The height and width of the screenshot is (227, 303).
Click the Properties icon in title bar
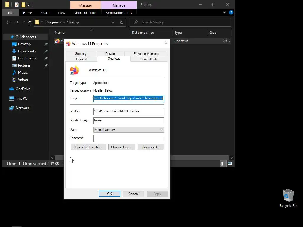pyautogui.click(x=17, y=5)
